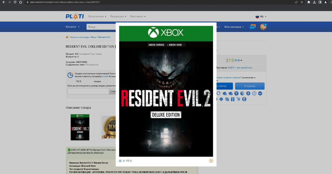Viewport: 332px width, 174px height.
Task: Select the WebMoney globe payment icon
Action: click(x=242, y=93)
